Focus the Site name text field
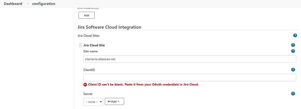301x109 pixels. pos(190,59)
